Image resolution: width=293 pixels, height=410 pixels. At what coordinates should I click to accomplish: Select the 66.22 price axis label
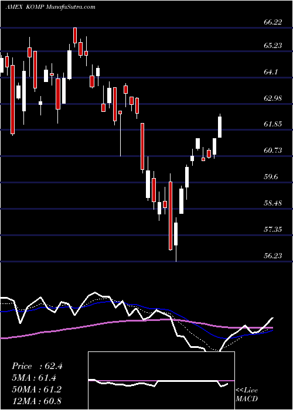point(273,22)
